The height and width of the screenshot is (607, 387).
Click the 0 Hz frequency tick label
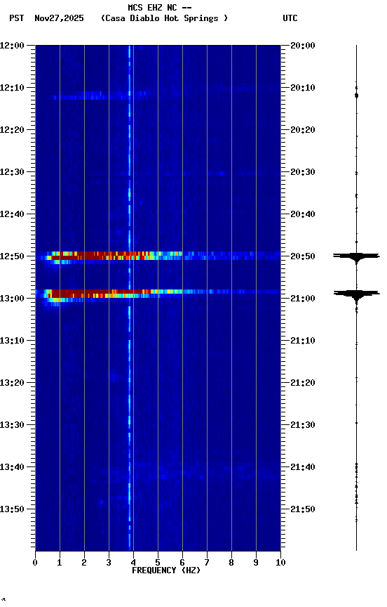click(35, 563)
